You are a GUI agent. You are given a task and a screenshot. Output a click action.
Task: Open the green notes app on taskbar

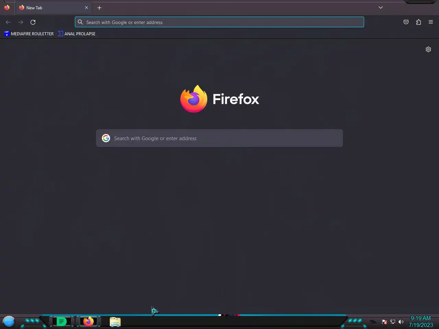(x=61, y=321)
